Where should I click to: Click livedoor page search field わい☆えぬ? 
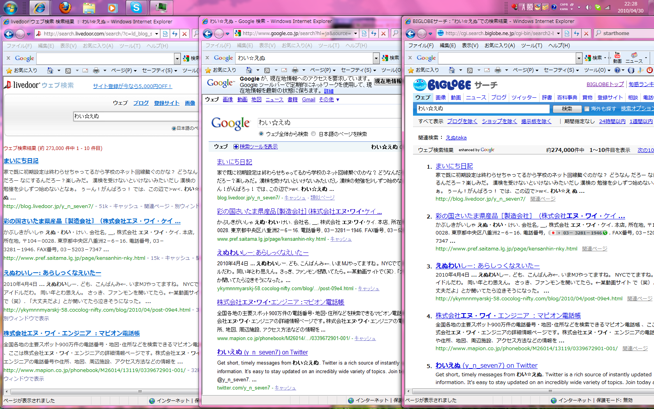click(x=136, y=116)
